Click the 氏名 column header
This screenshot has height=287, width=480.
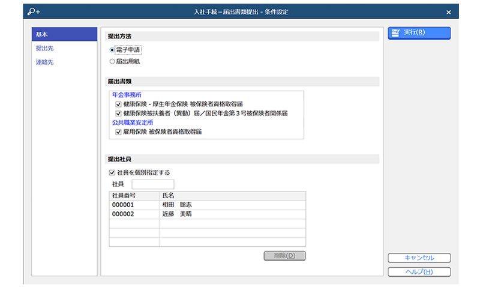(x=232, y=196)
